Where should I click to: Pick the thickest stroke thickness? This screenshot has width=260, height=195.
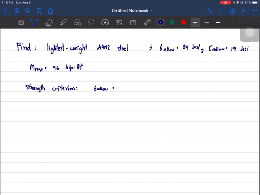218,22
